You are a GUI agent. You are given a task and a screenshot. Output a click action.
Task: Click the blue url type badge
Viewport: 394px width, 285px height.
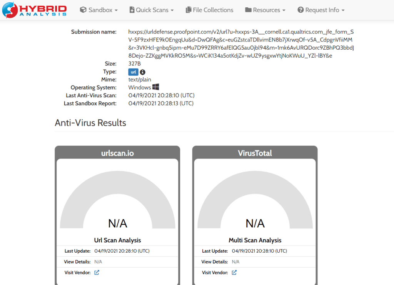point(133,72)
